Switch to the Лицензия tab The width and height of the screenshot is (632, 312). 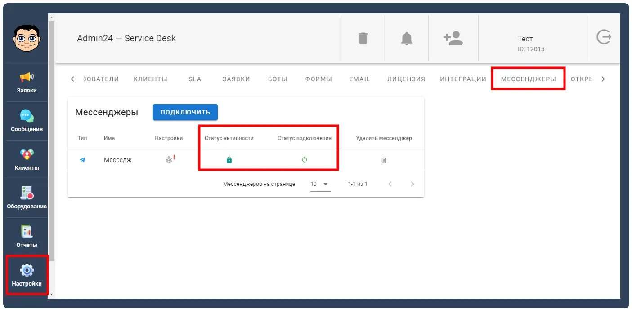click(x=406, y=79)
